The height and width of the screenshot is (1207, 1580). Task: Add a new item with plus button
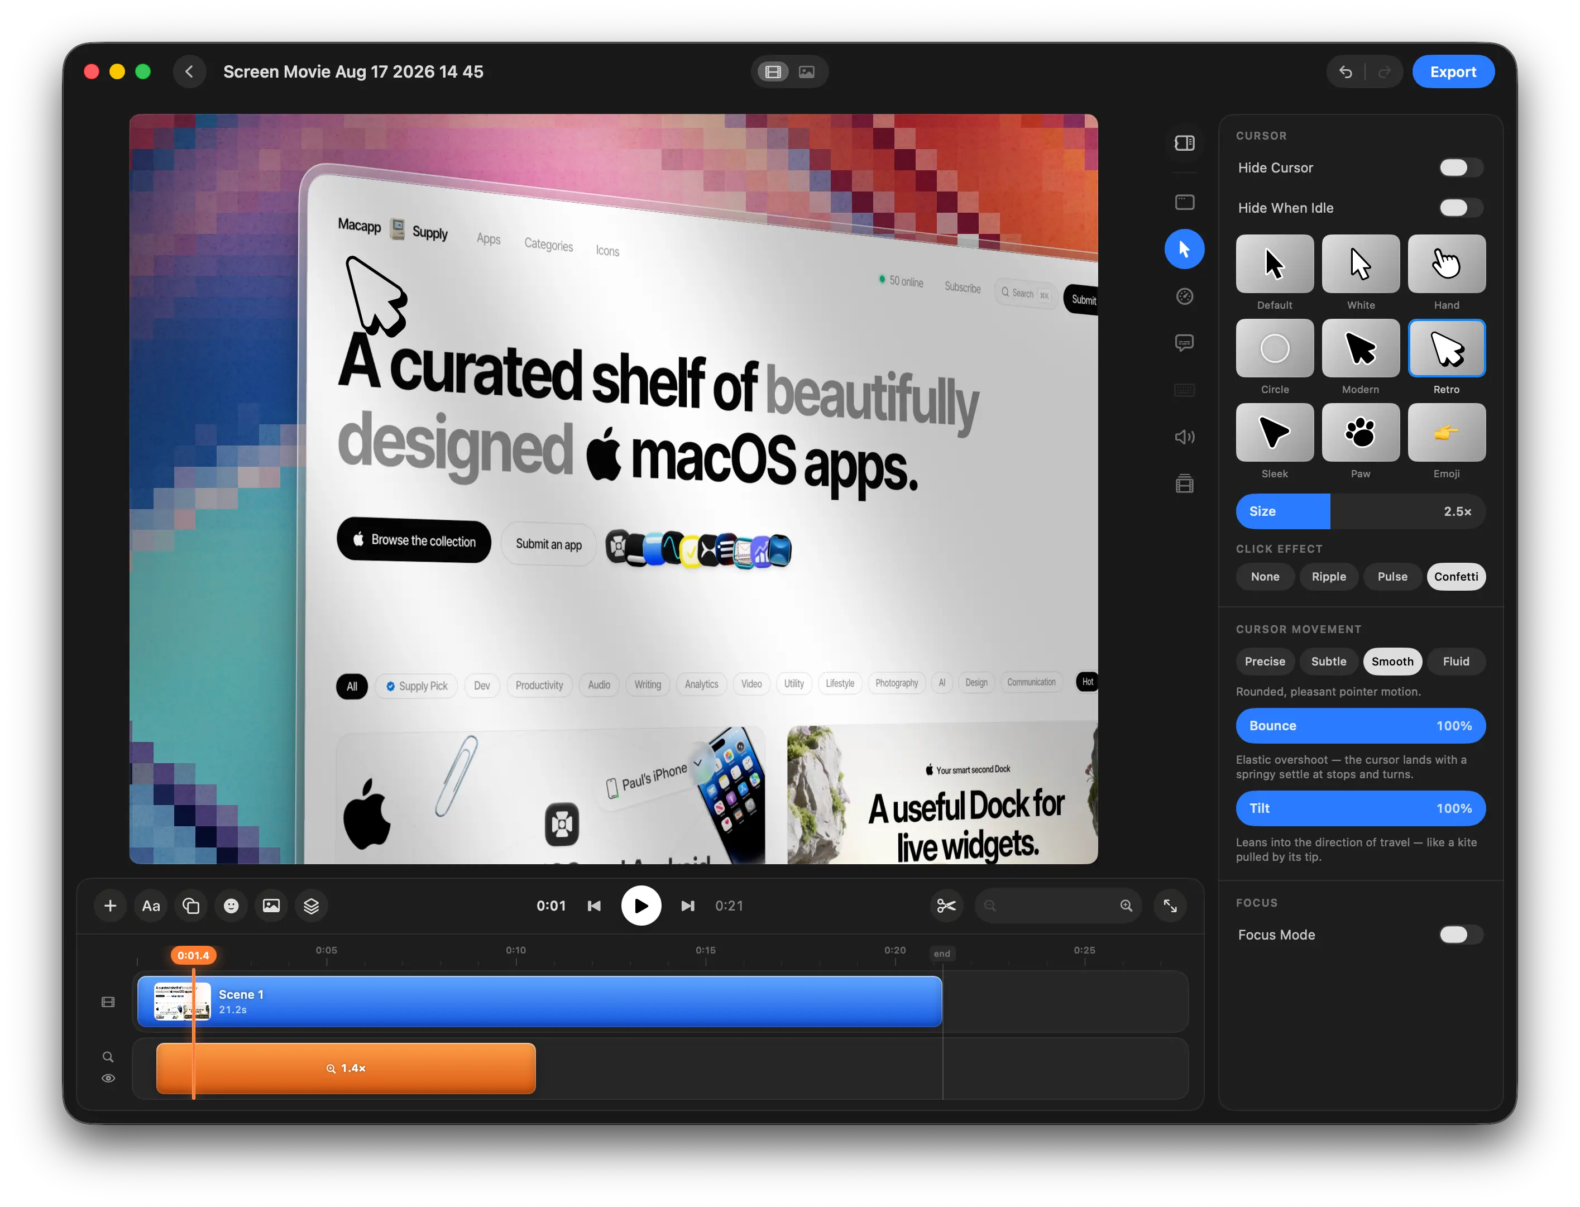click(x=111, y=906)
